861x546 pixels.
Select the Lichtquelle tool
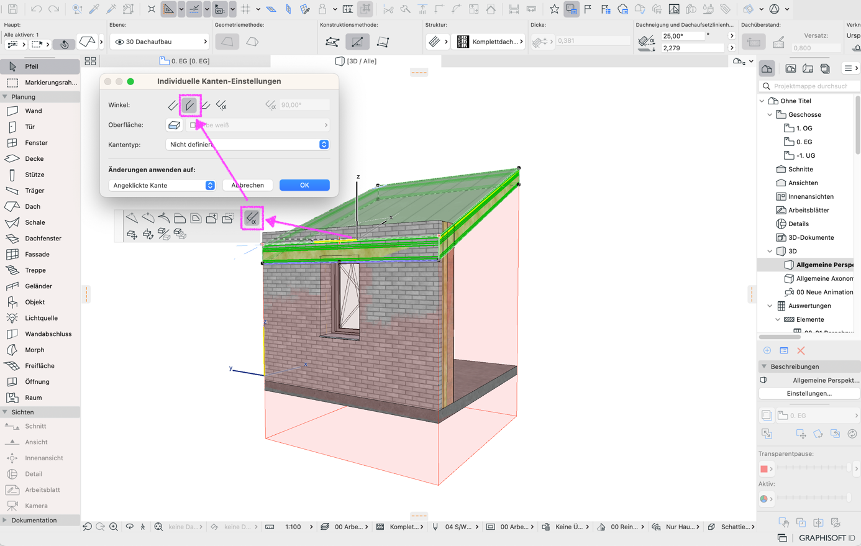coord(40,318)
